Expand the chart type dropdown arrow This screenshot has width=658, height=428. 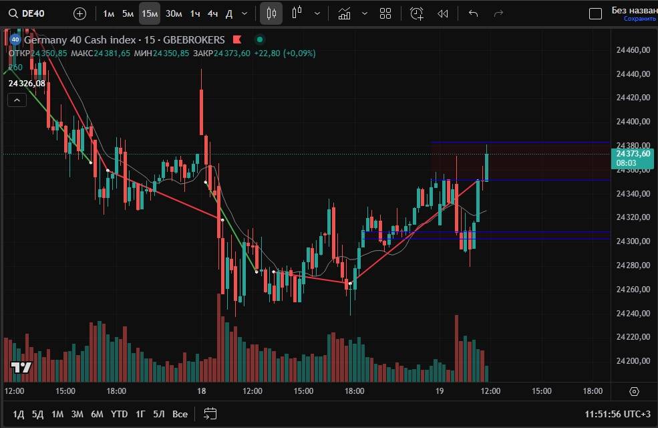pos(317,13)
